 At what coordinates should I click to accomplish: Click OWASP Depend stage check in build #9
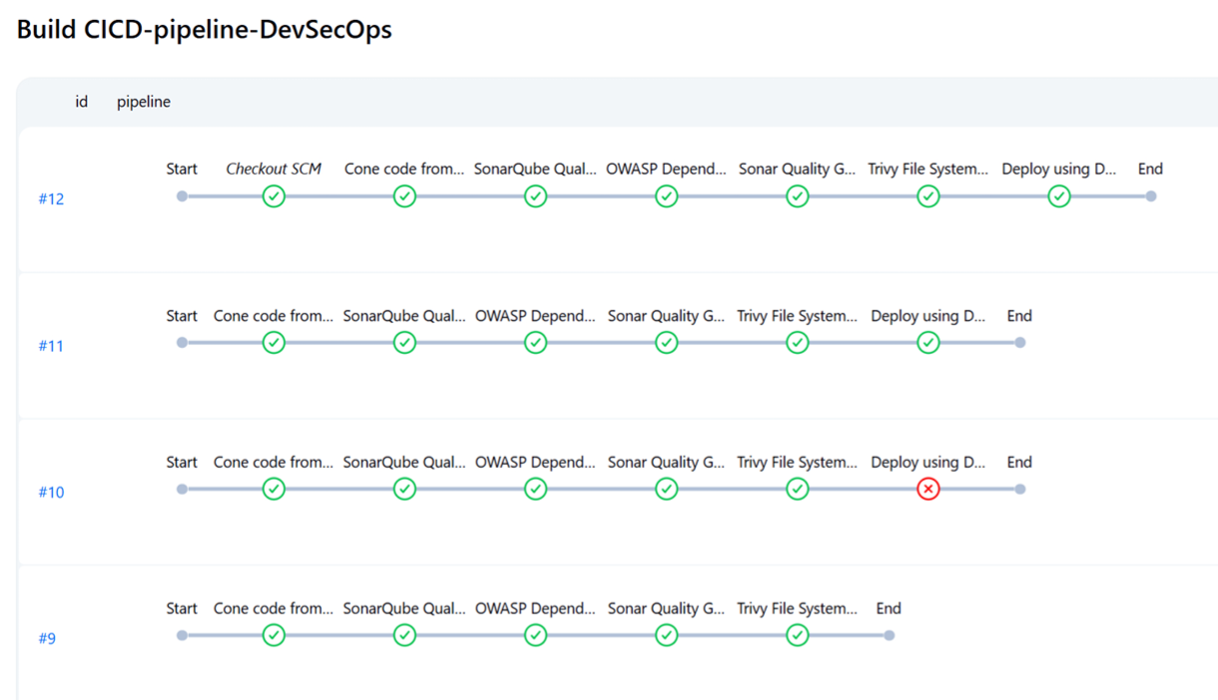[x=536, y=635]
